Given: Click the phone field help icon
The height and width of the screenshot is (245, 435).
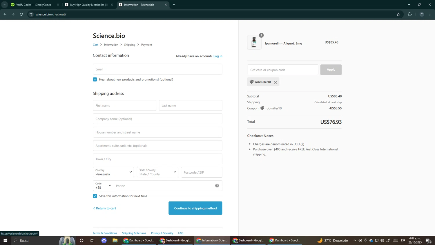Looking at the screenshot, I should point(217,185).
